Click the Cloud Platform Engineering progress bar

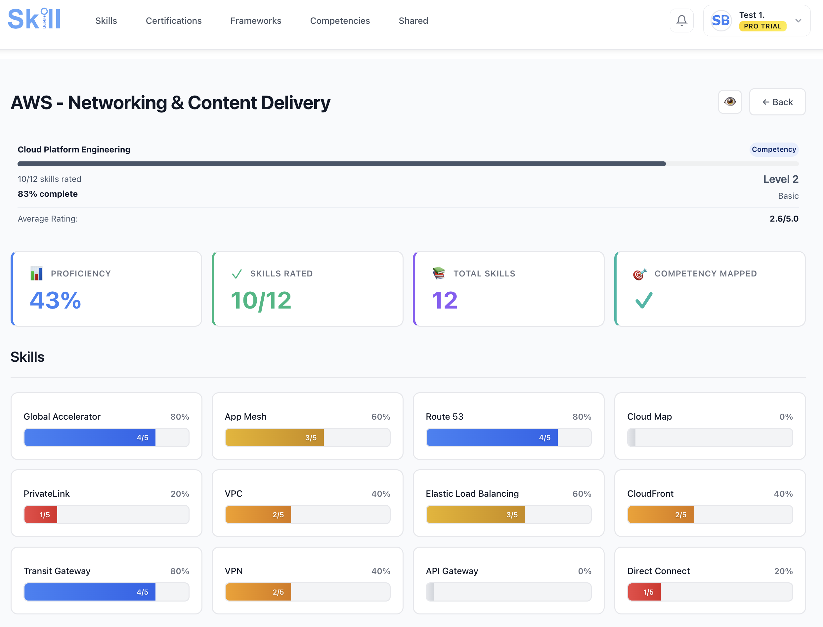tap(408, 164)
